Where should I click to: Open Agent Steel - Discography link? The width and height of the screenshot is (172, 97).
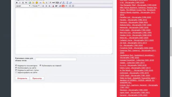[x=135, y=92]
